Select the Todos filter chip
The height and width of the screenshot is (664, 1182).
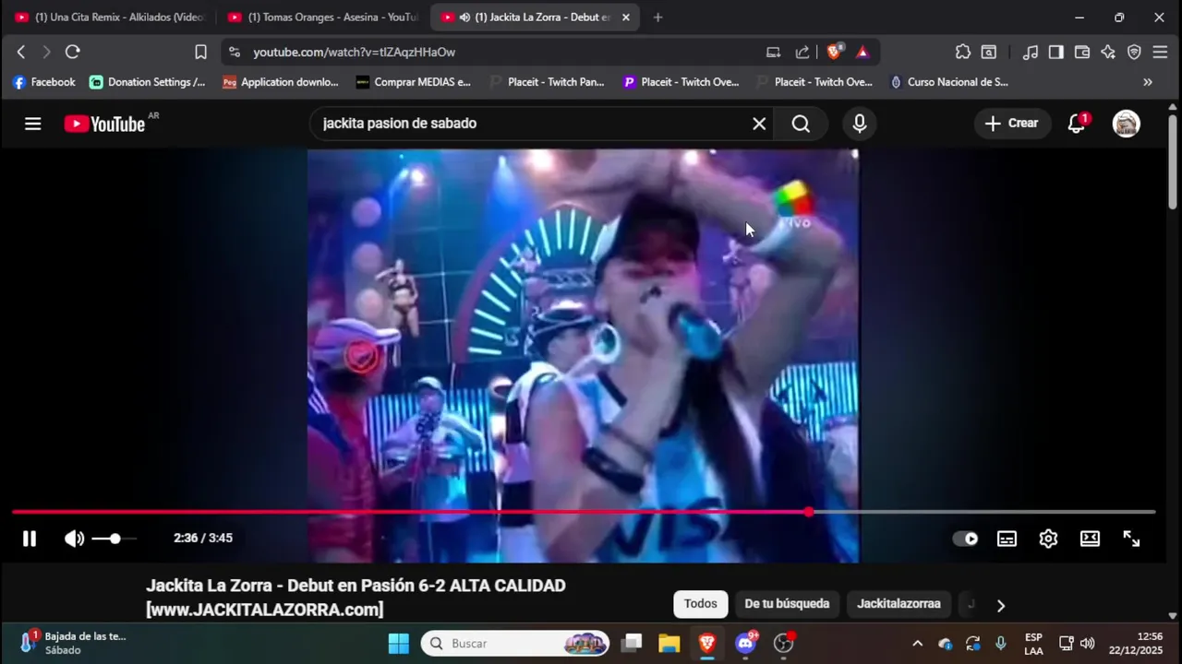tap(700, 604)
